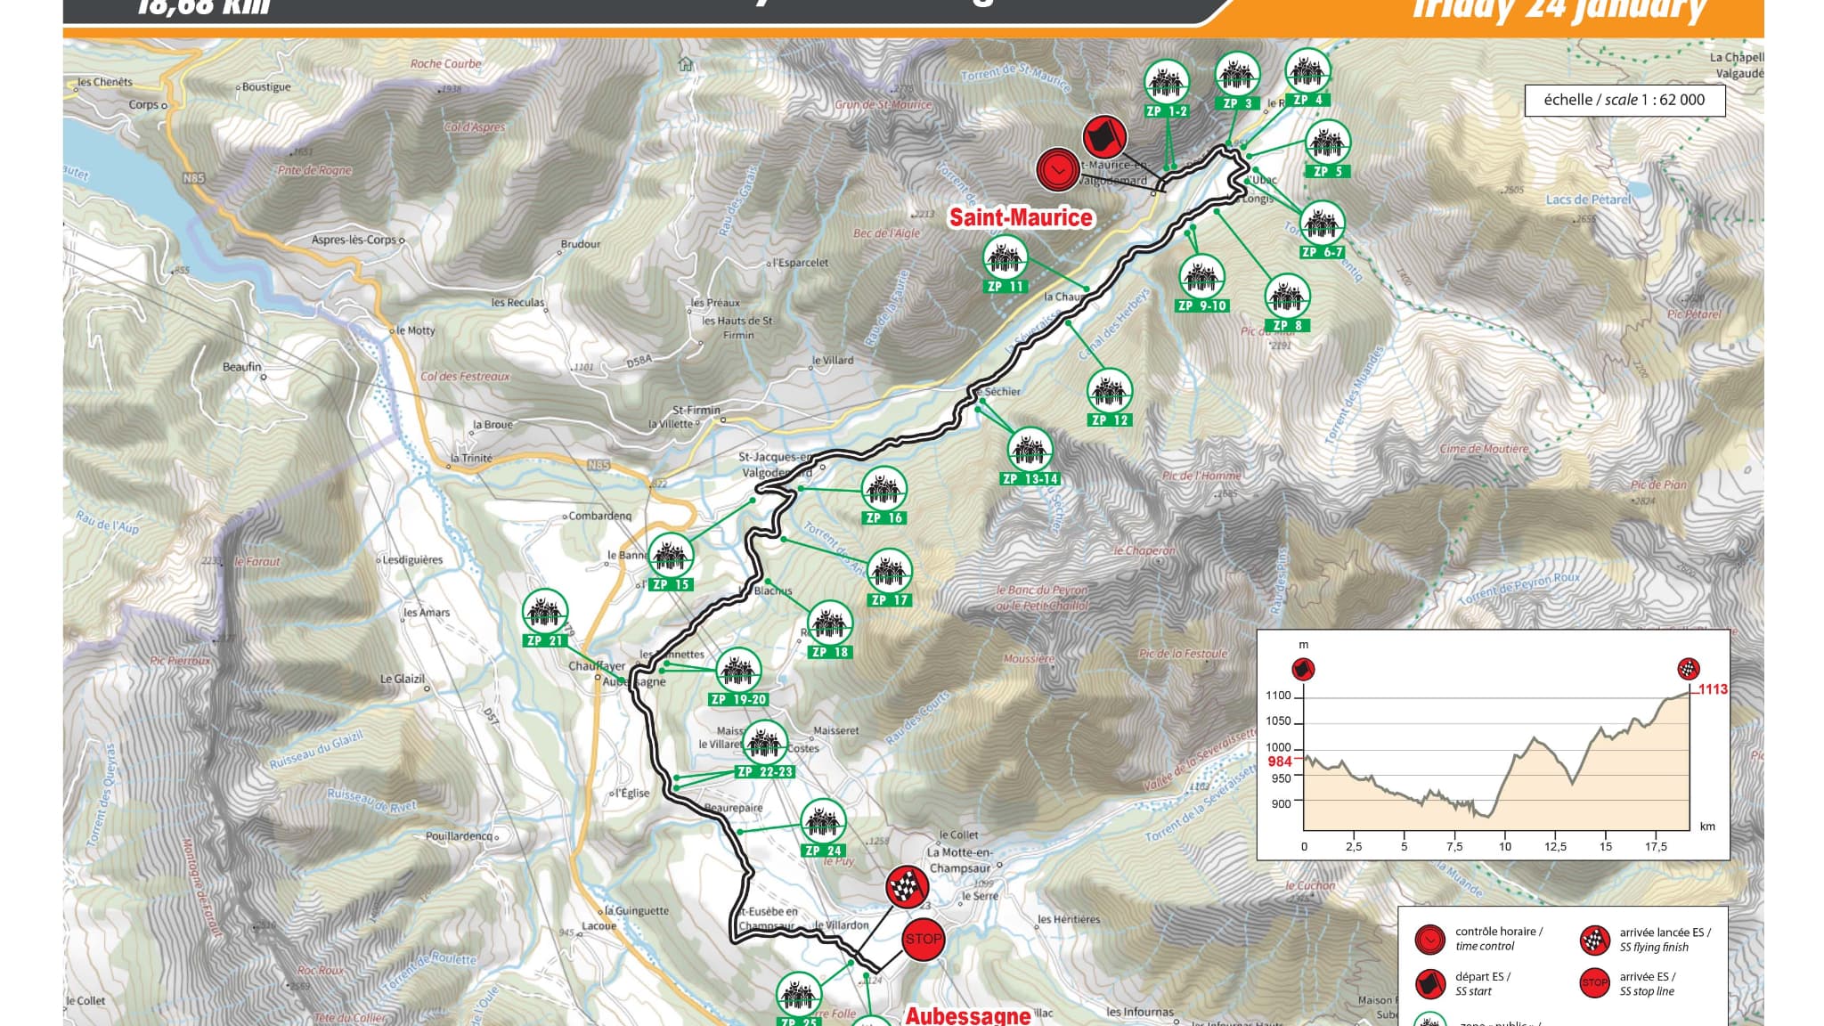Click the ZP 1-2 spectator zone icon
The height and width of the screenshot is (1026, 1824).
1166,81
